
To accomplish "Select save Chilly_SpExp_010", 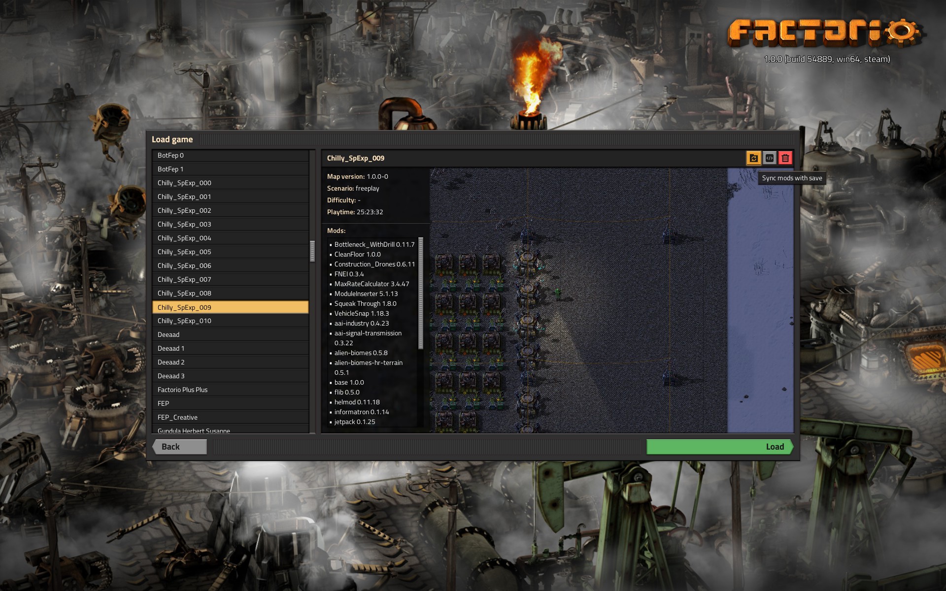I will 231,321.
